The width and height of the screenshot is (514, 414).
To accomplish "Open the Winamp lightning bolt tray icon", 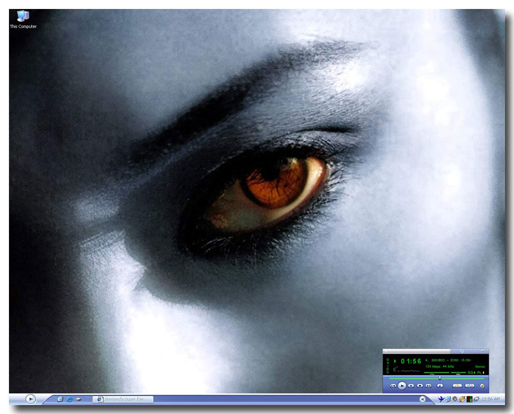I will pos(462,399).
